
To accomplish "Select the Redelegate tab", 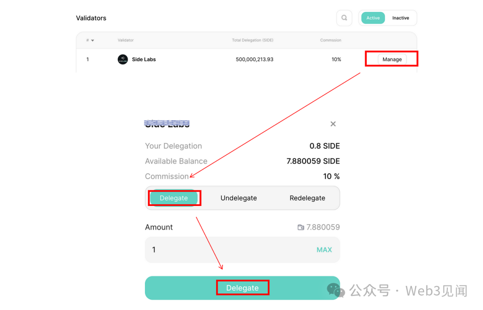I will tap(307, 198).
